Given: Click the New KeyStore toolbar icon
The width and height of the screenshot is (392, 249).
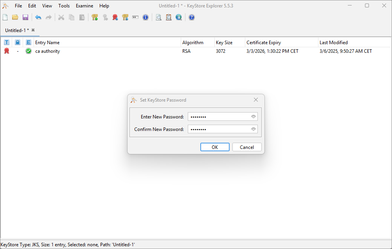Looking at the screenshot, I should click(5, 17).
